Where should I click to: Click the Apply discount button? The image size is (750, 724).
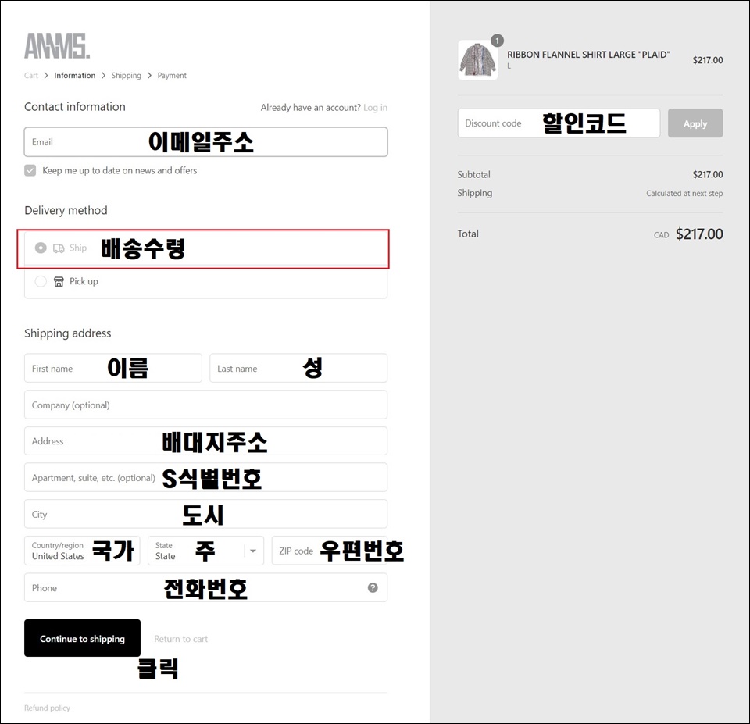[x=695, y=123]
